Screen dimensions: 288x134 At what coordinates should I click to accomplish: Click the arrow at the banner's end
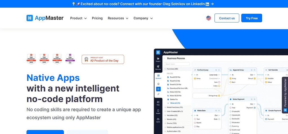[x=212, y=4]
